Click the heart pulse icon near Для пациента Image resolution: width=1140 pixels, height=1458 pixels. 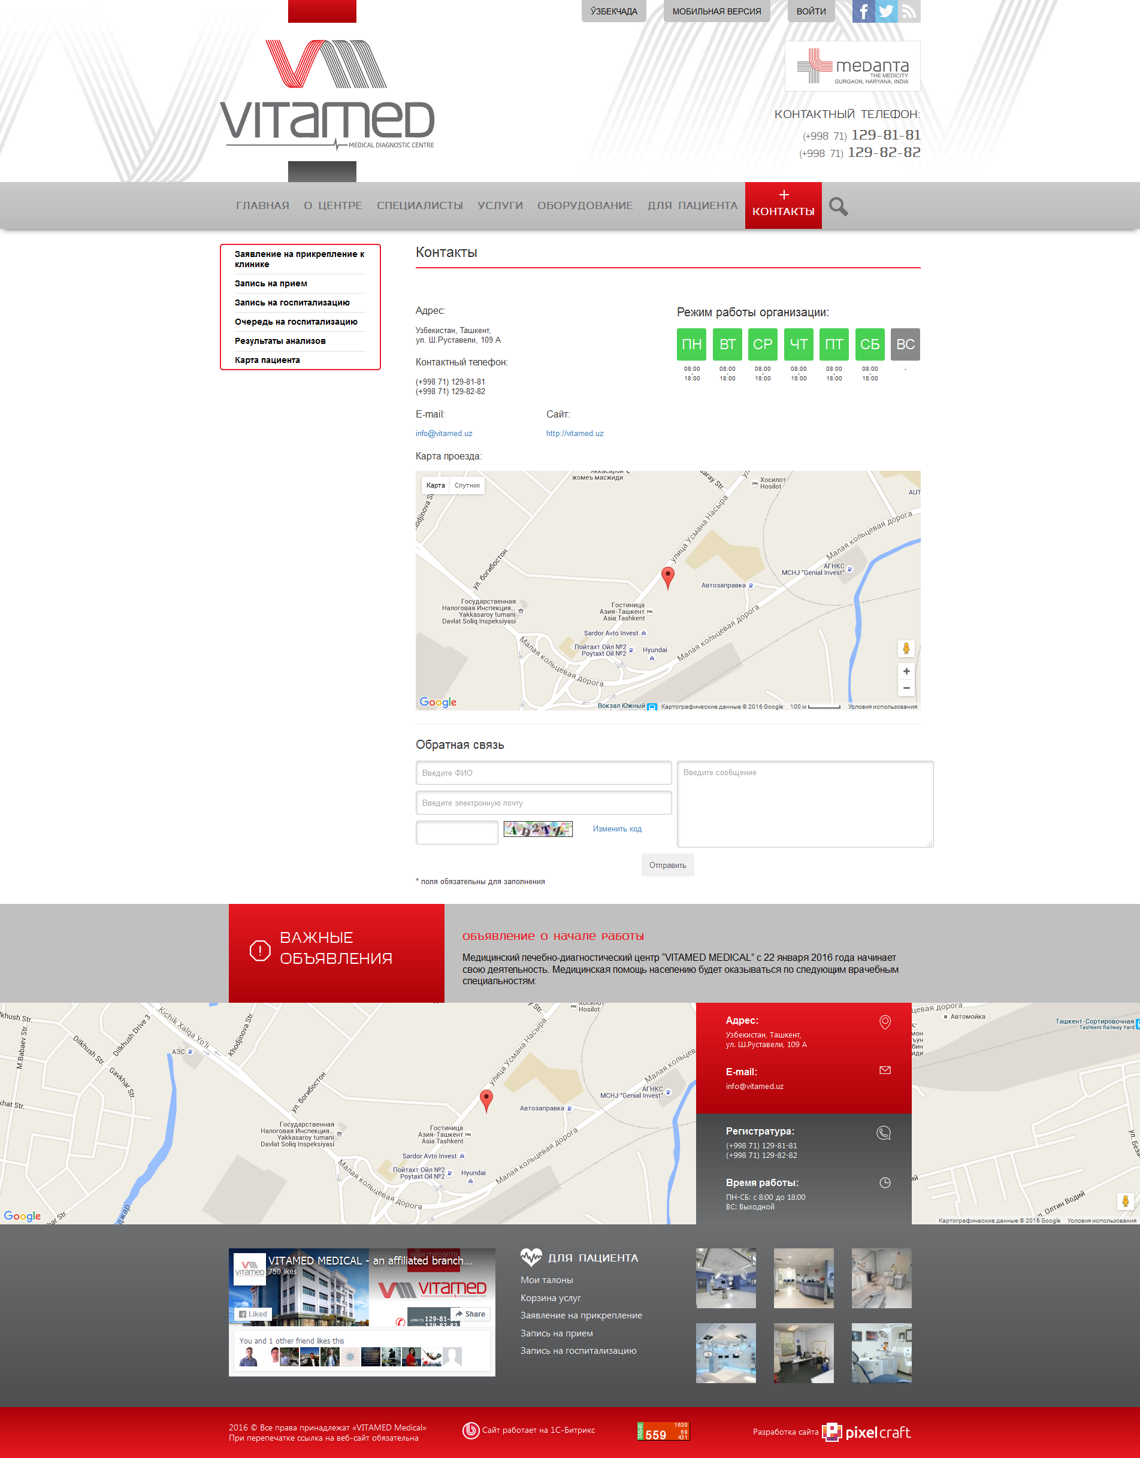pos(531,1257)
